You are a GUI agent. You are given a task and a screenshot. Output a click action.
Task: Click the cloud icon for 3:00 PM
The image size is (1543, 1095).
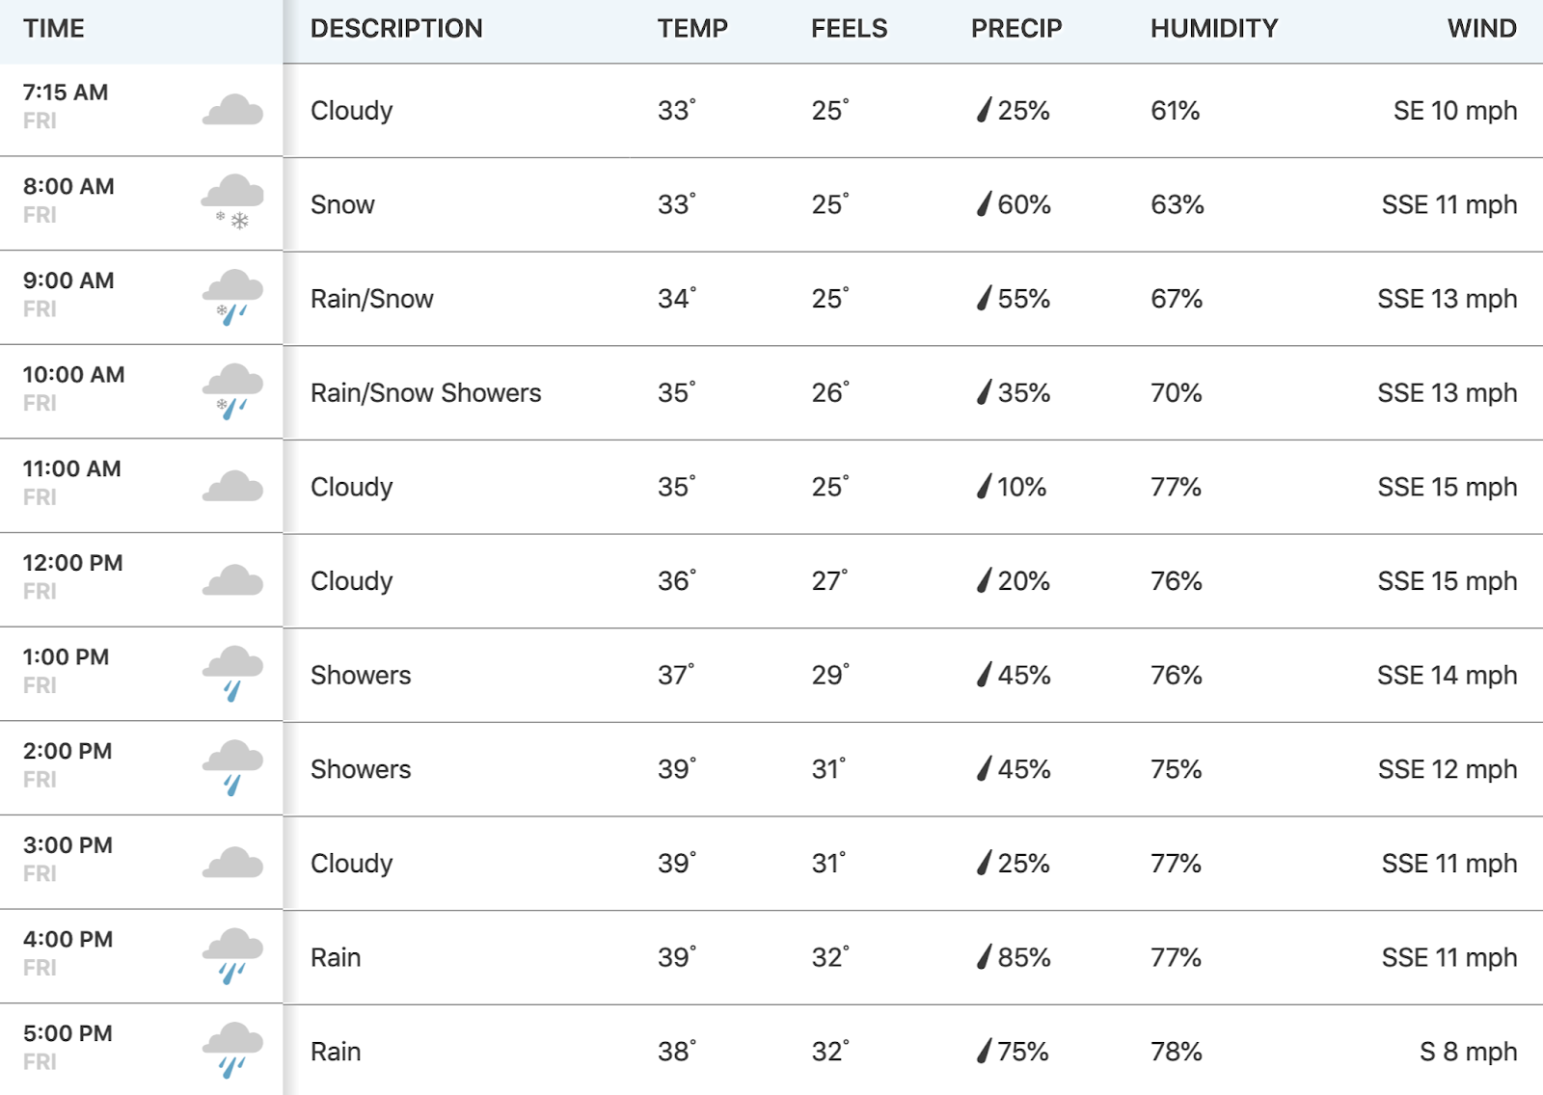point(232,863)
